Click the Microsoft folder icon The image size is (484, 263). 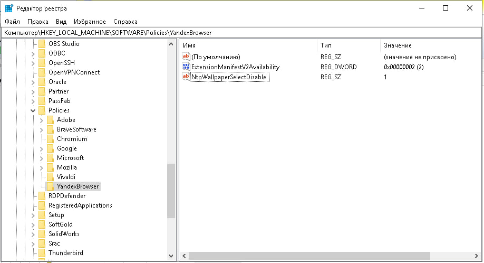50,158
